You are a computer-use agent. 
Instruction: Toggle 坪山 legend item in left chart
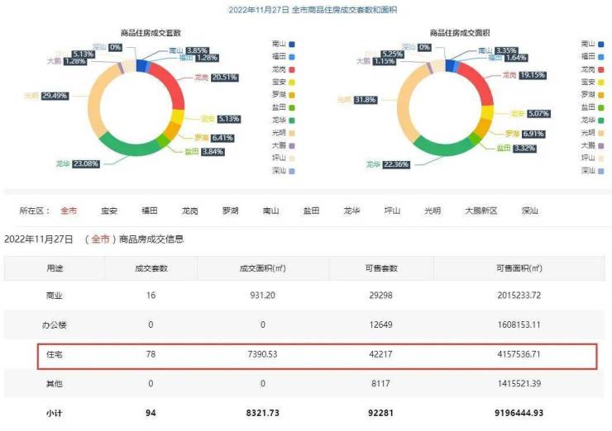coord(284,159)
